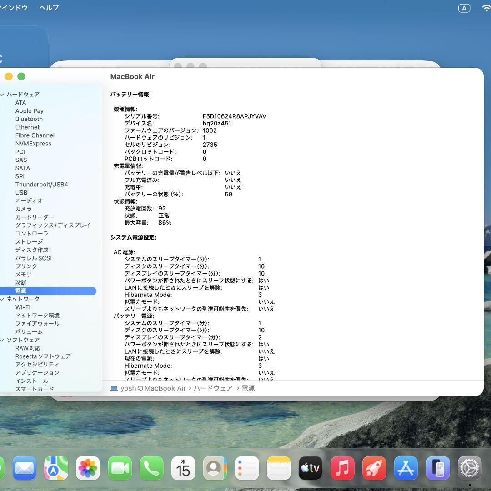The height and width of the screenshot is (491, 491).
Task: Launch FaceTime from the Dock
Action: click(x=120, y=467)
